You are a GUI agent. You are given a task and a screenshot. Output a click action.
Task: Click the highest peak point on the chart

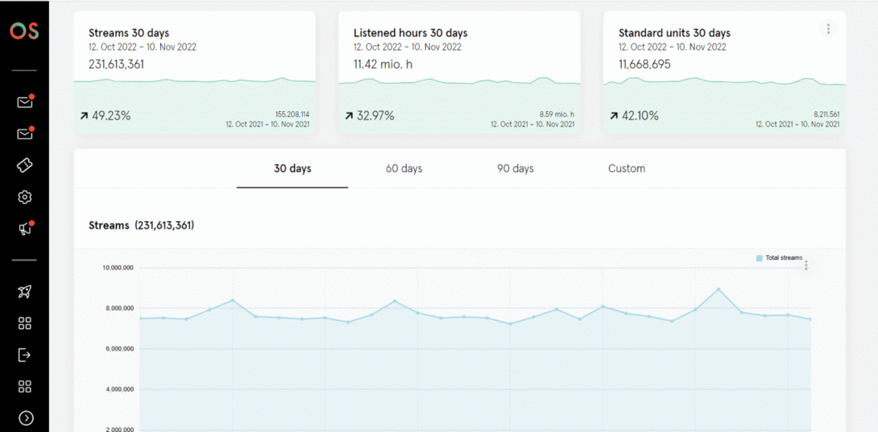(719, 289)
